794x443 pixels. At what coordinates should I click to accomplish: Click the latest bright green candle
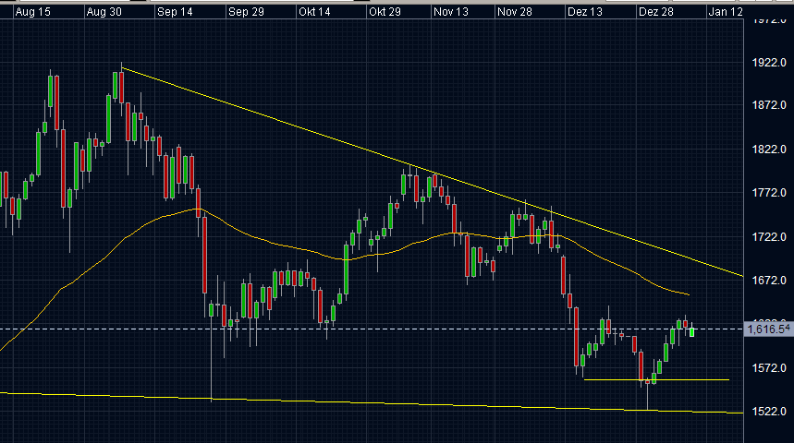[x=691, y=331]
